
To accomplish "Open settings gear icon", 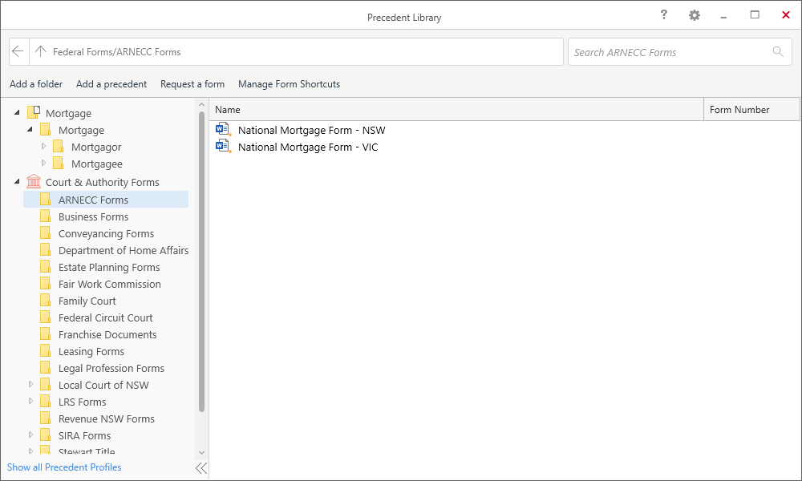I will point(694,15).
